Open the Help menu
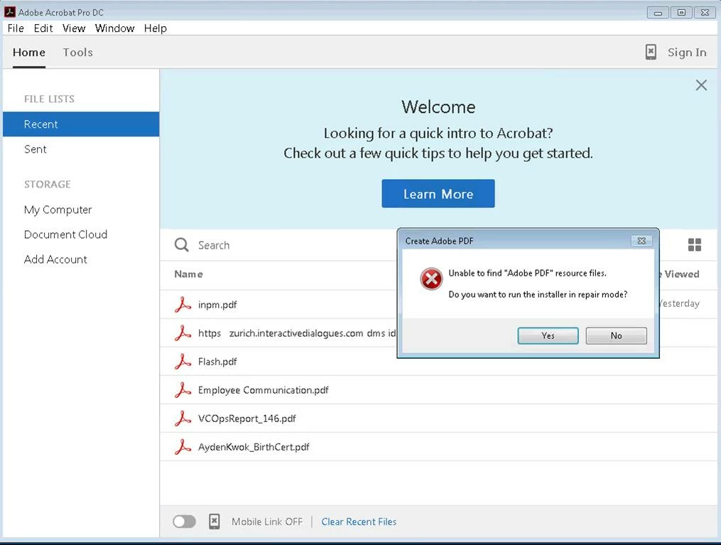Screen dimensions: 721x545 (x=156, y=28)
